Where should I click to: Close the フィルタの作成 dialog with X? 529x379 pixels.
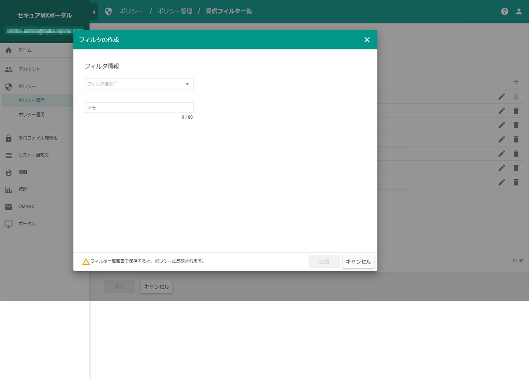pos(367,40)
